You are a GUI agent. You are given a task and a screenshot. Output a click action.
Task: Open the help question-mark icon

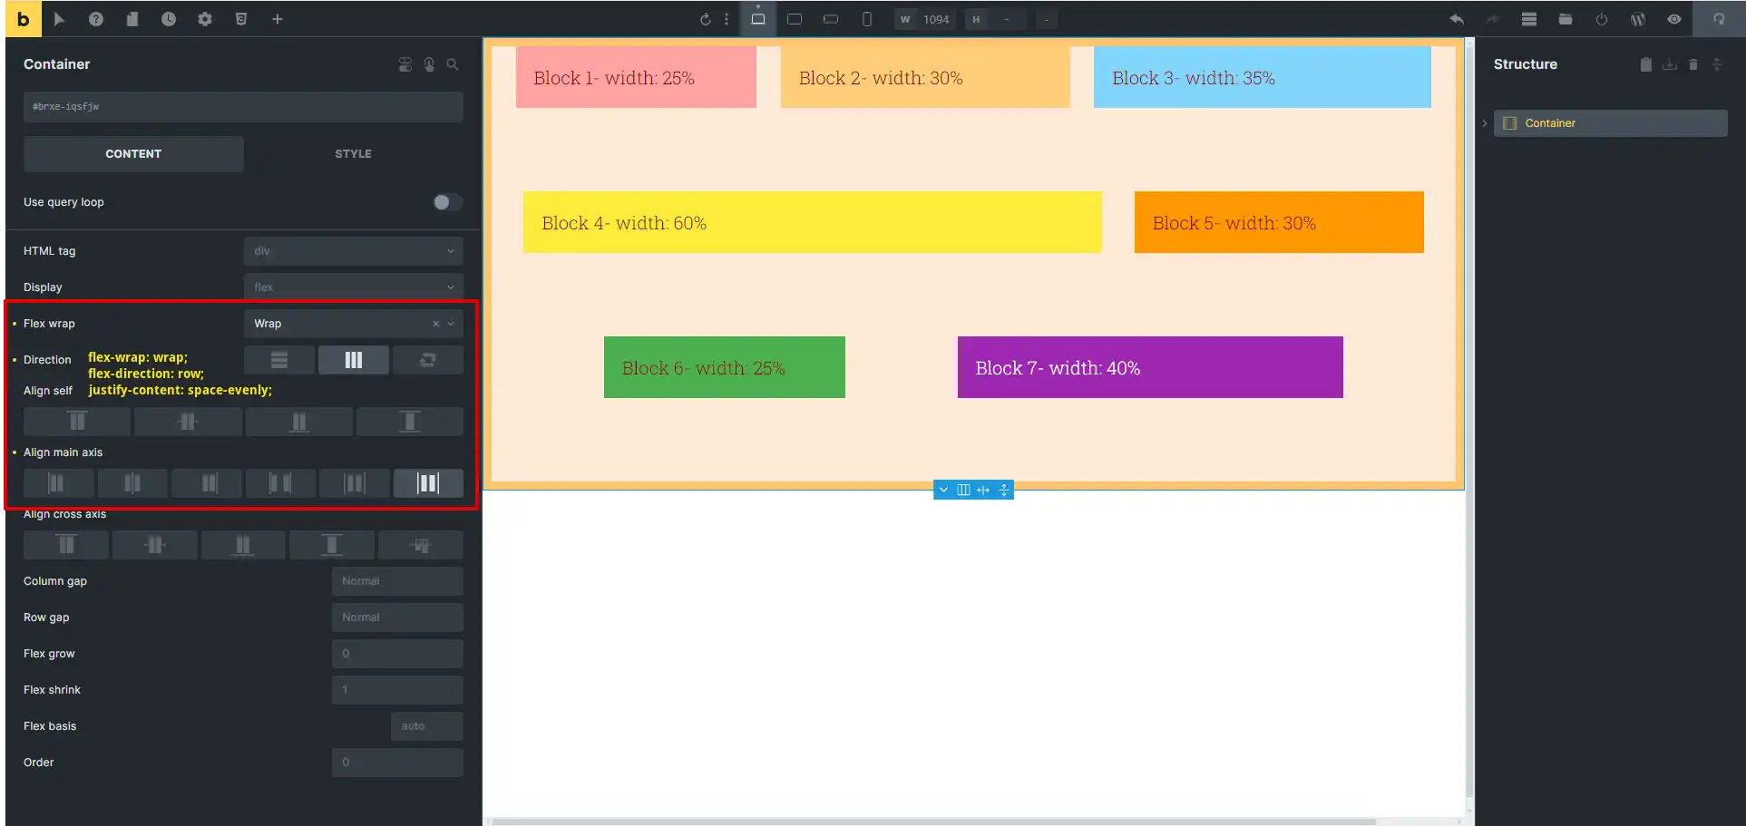[x=96, y=19]
